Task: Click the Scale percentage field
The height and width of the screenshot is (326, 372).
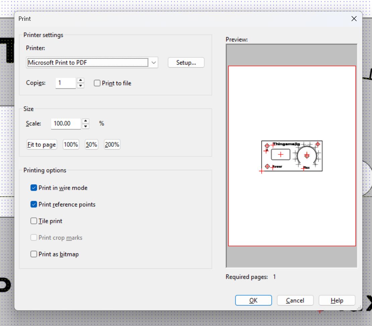Action: (66, 124)
